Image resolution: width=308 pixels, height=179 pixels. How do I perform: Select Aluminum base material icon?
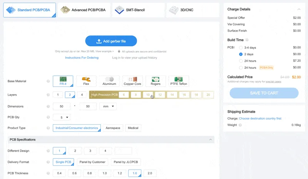pos(109,81)
